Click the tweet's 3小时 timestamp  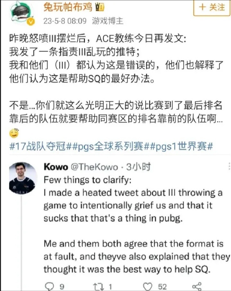pos(138,167)
